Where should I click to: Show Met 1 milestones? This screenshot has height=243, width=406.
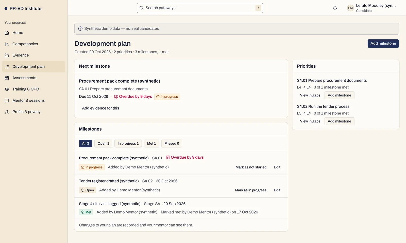(x=151, y=144)
